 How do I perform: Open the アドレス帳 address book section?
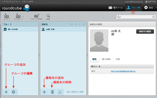pyautogui.click(x=133, y=8)
